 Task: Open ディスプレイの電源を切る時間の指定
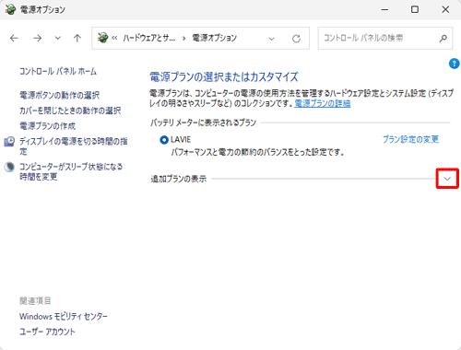click(73, 146)
